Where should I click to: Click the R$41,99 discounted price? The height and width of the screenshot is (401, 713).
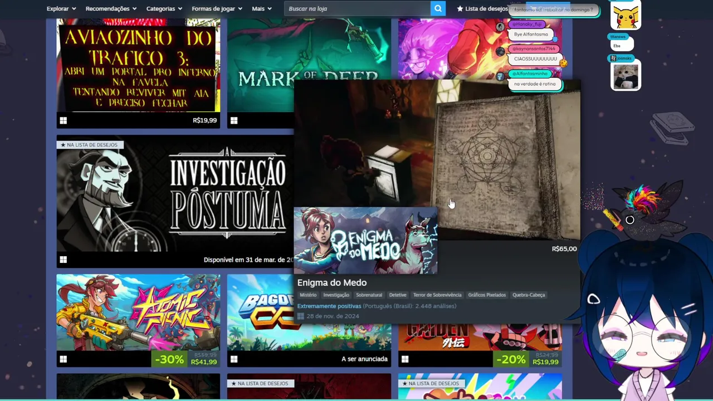point(203,362)
